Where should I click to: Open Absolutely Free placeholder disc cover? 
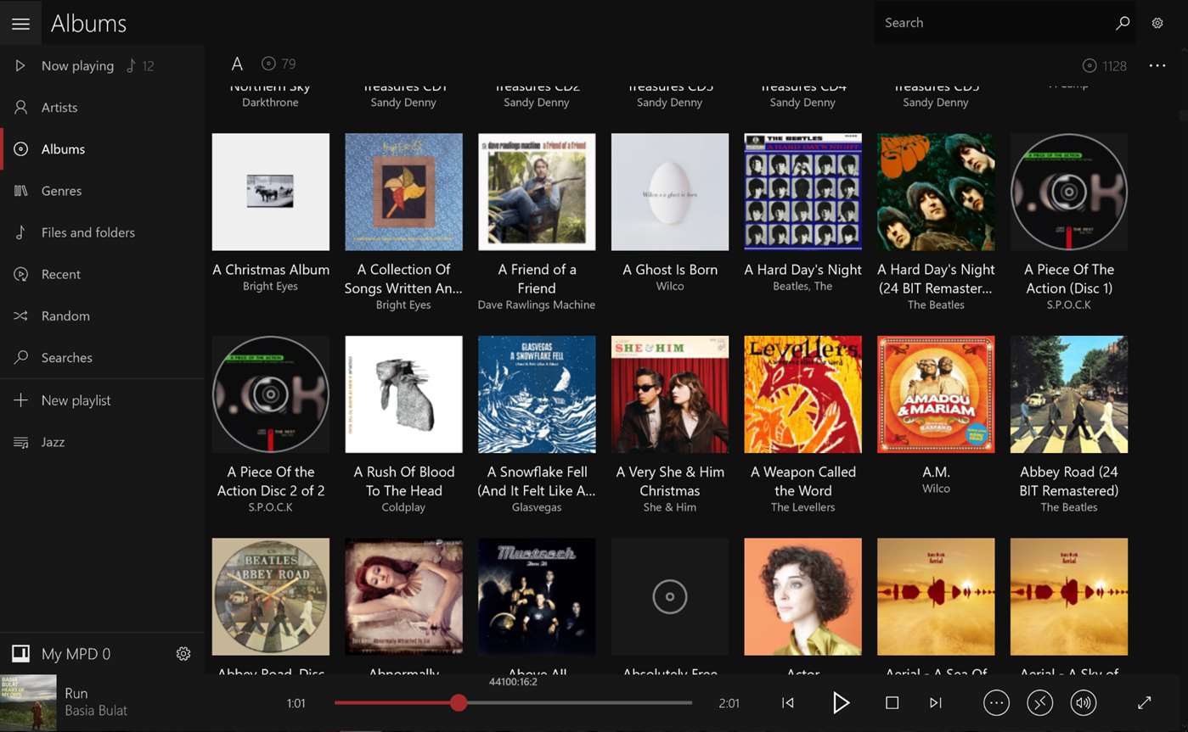[670, 596]
